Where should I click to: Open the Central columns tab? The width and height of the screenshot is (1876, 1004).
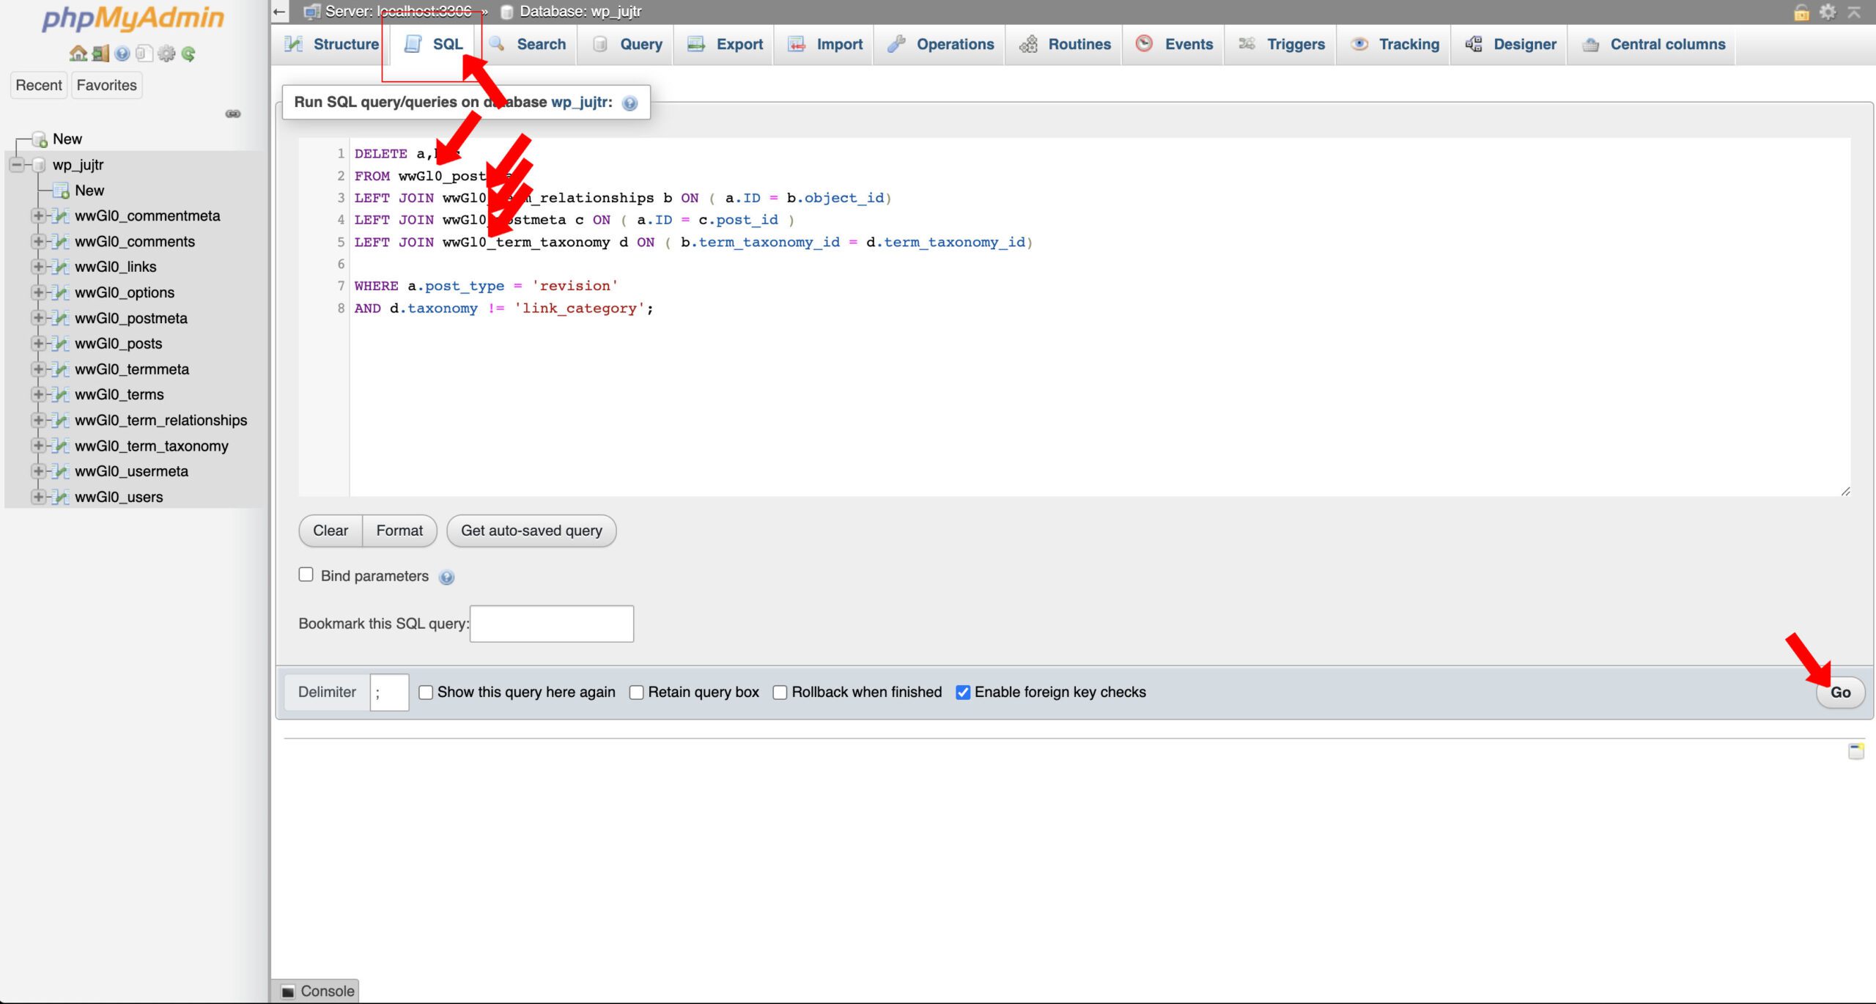click(x=1653, y=45)
